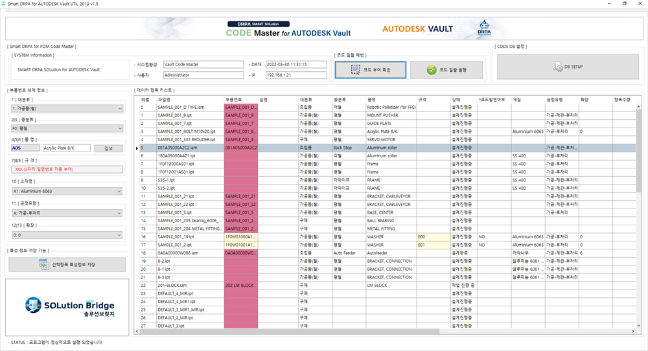The height and width of the screenshot is (351, 648).
Task: Click the yellow spec cell '001'
Action: click(433, 245)
